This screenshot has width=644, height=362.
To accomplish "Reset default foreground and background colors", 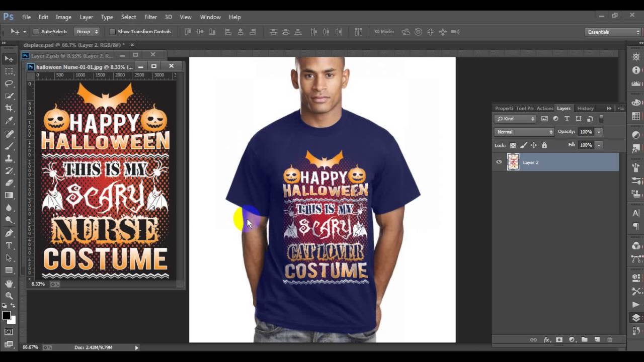I will (5, 306).
